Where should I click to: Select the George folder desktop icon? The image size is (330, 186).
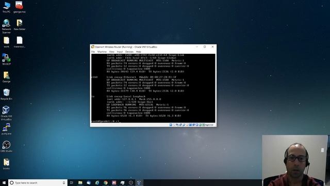click(x=6, y=77)
